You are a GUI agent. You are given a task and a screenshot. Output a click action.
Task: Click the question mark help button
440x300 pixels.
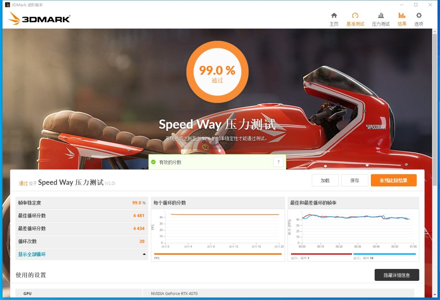click(x=278, y=162)
